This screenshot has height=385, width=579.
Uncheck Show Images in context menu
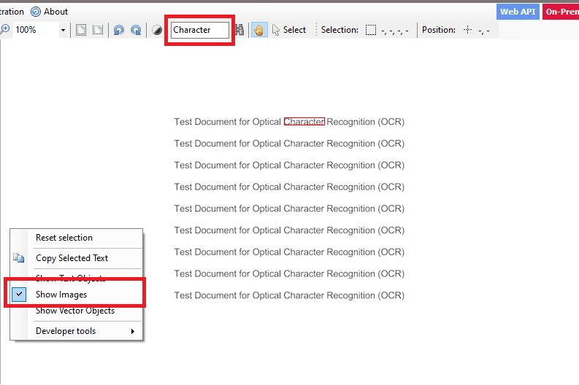(x=61, y=295)
